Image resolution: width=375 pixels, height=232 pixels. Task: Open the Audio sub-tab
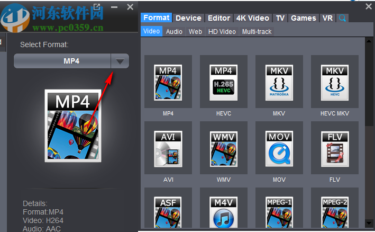(174, 32)
